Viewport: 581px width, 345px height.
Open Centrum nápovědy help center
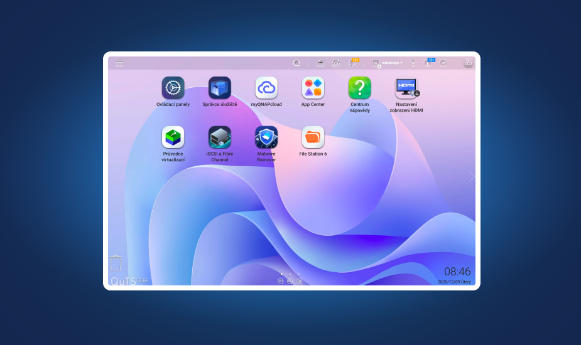tap(360, 88)
